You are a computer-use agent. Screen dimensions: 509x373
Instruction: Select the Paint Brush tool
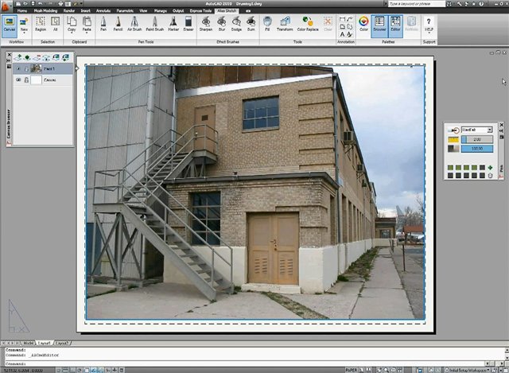[155, 24]
